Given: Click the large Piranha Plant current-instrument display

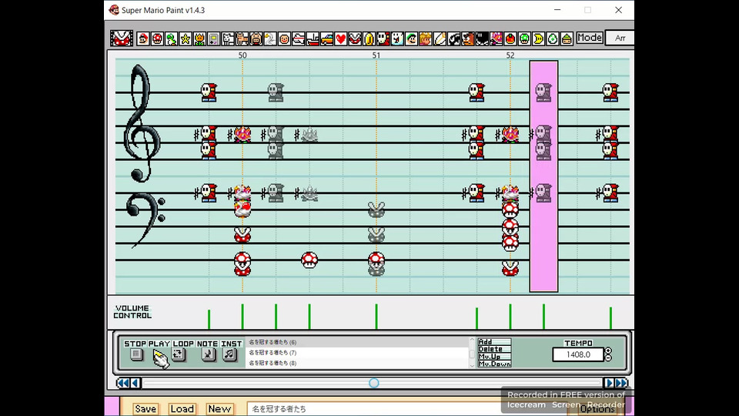Looking at the screenshot, I should [x=122, y=39].
